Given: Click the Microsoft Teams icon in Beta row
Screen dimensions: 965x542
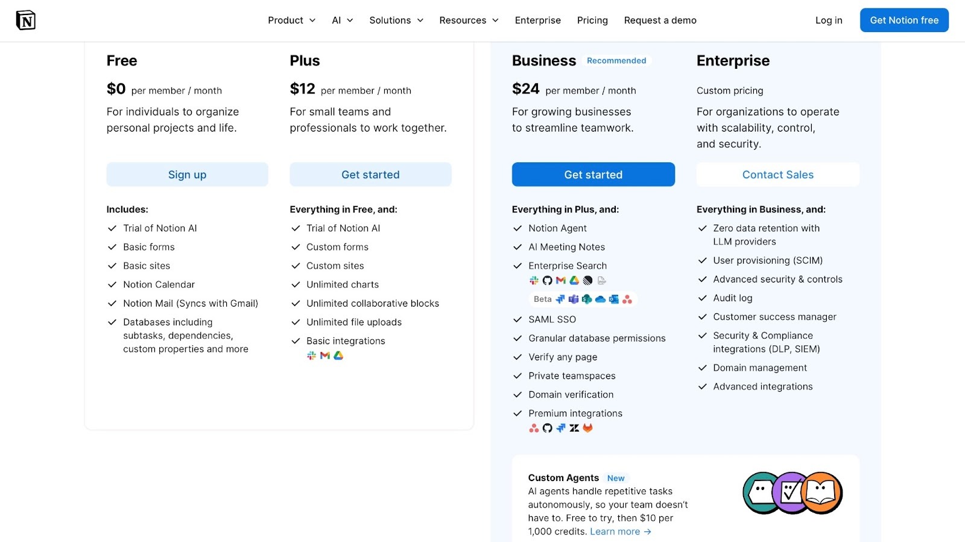Looking at the screenshot, I should [x=574, y=299].
